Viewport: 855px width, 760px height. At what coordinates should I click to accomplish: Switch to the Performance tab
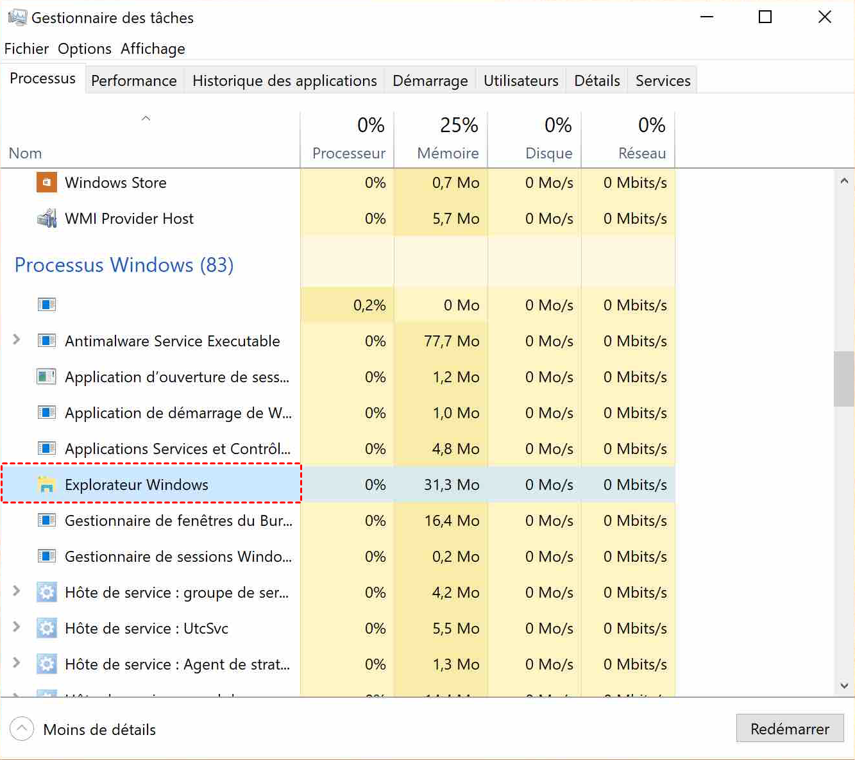[x=133, y=81]
